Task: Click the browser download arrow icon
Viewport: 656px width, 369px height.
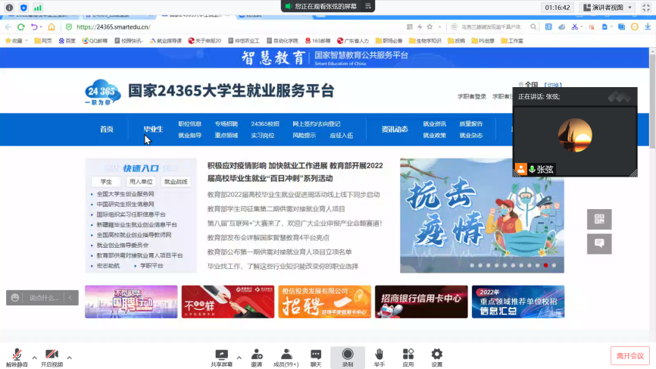Action: click(648, 27)
